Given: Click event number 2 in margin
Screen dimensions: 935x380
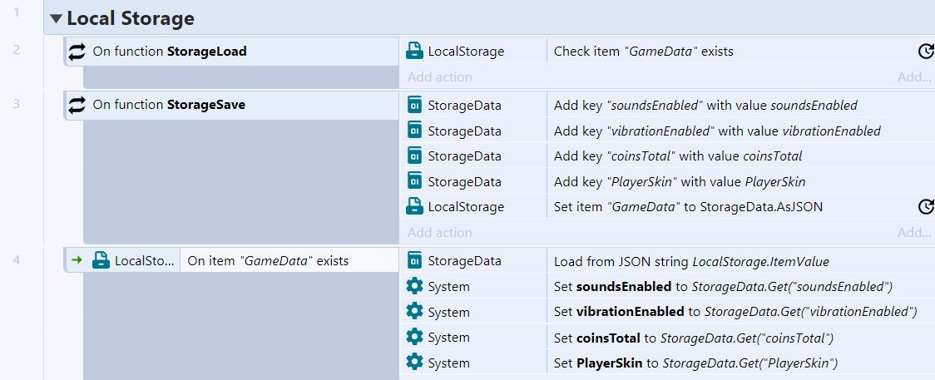Looking at the screenshot, I should coord(16,50).
